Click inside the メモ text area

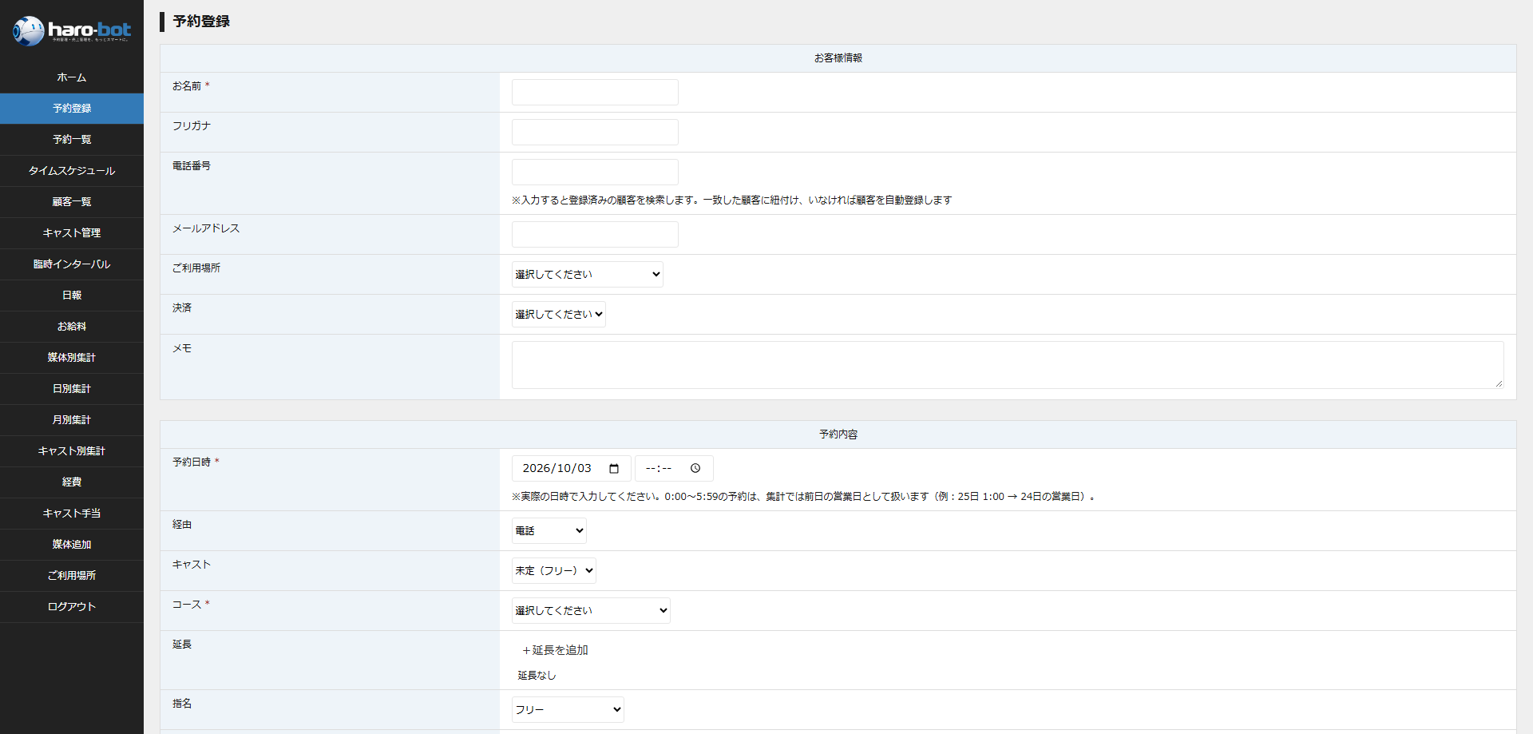pyautogui.click(x=1008, y=365)
